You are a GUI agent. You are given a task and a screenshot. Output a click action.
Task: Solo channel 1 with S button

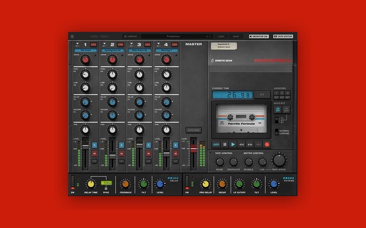[94, 145]
